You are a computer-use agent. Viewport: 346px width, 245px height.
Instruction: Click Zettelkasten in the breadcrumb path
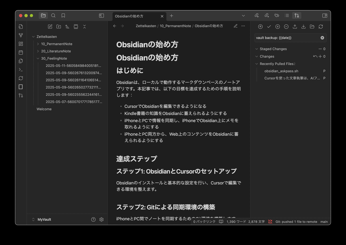point(146,26)
